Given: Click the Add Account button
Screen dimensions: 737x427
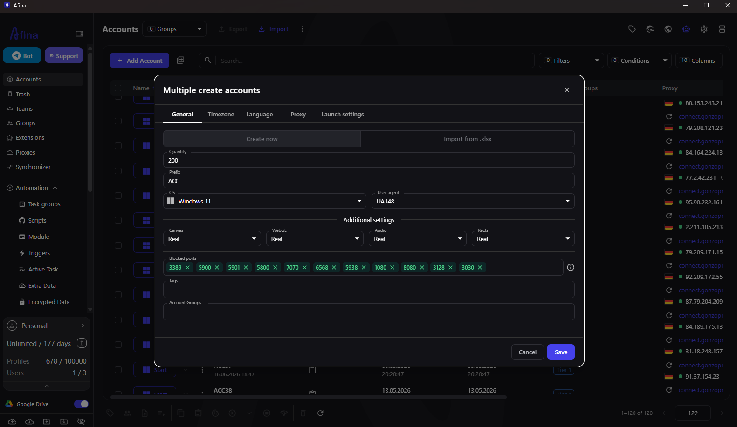Looking at the screenshot, I should coord(140,61).
